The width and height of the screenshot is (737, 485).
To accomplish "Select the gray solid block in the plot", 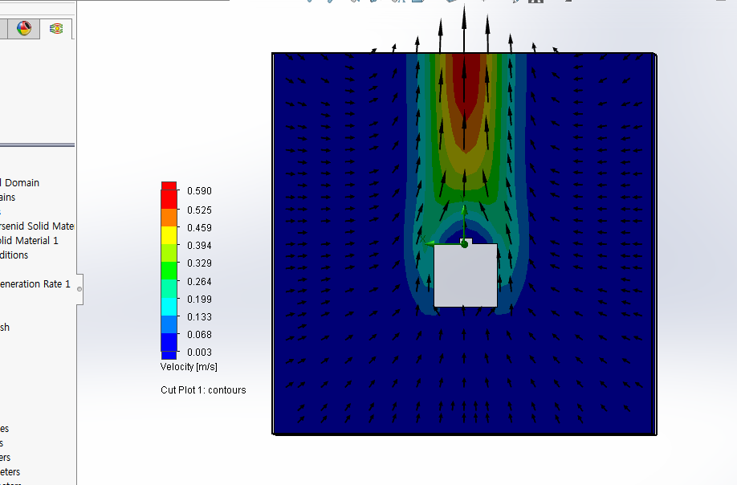I will (x=466, y=275).
